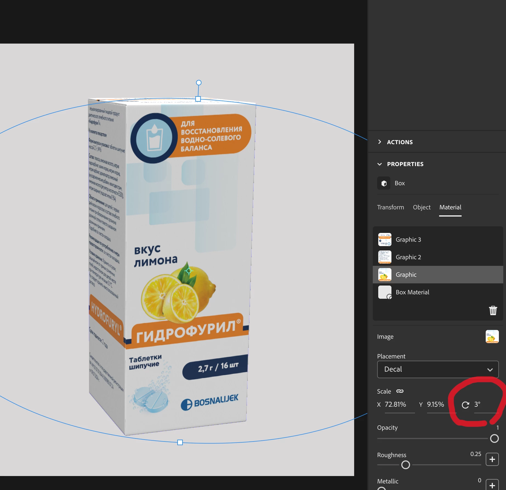Delete layer with the trash icon
Viewport: 506px width, 490px height.
(493, 310)
